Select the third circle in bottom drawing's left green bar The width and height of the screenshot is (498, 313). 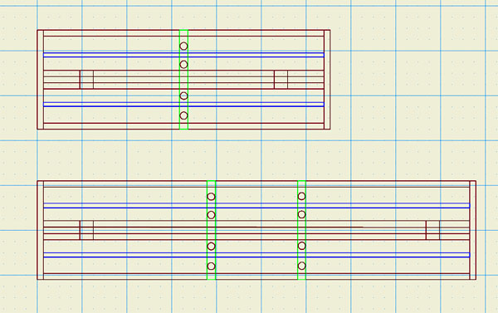211,247
